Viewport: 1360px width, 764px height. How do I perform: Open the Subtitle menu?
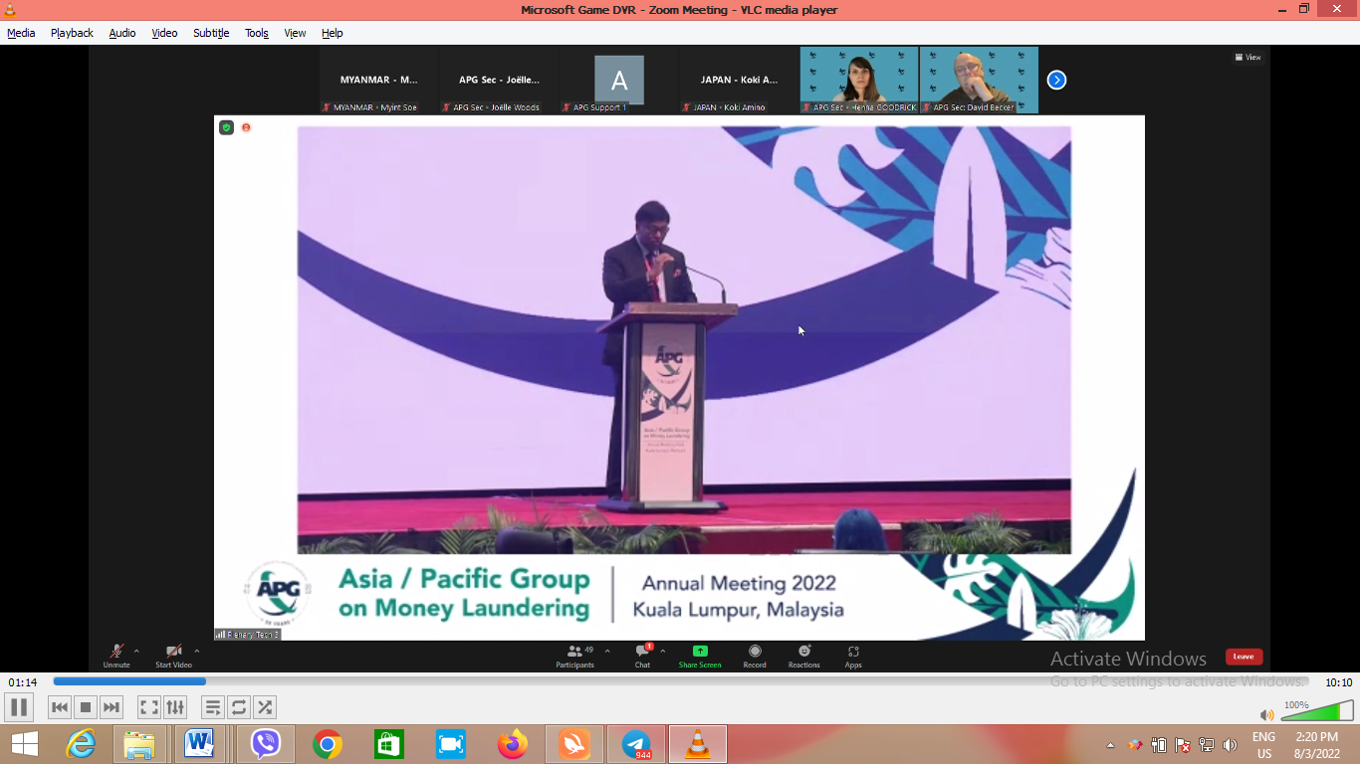coord(211,33)
